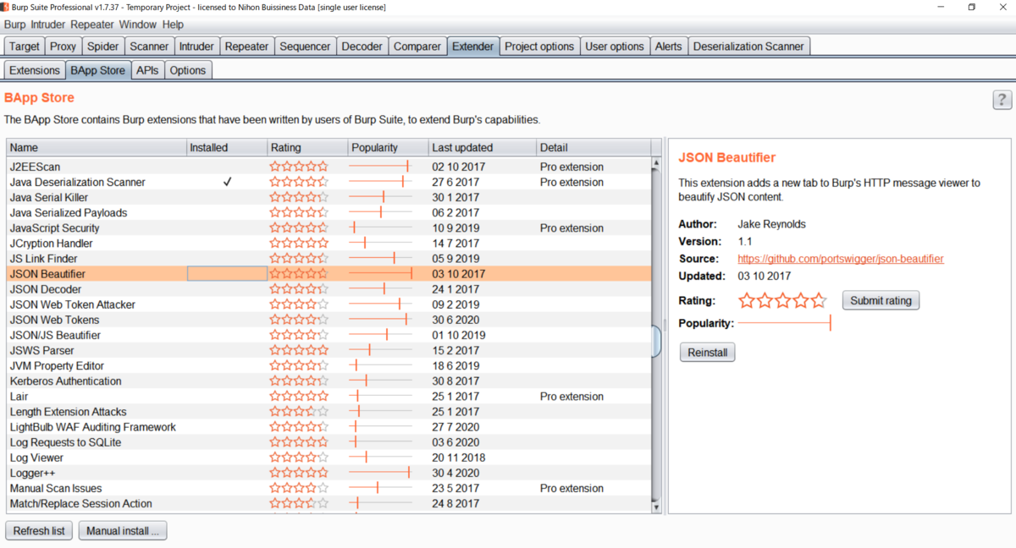Sort by the Rating column header
The image size is (1016, 548).
pyautogui.click(x=307, y=147)
